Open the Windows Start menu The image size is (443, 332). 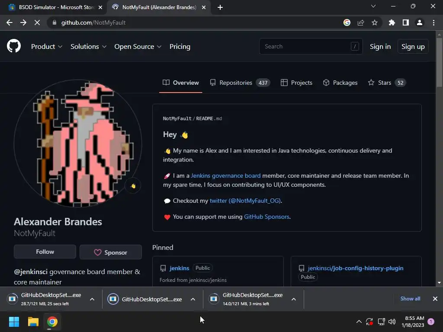14,322
